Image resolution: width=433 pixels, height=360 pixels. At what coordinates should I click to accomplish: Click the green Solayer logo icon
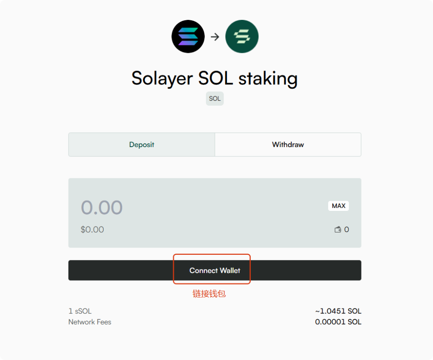(x=242, y=36)
